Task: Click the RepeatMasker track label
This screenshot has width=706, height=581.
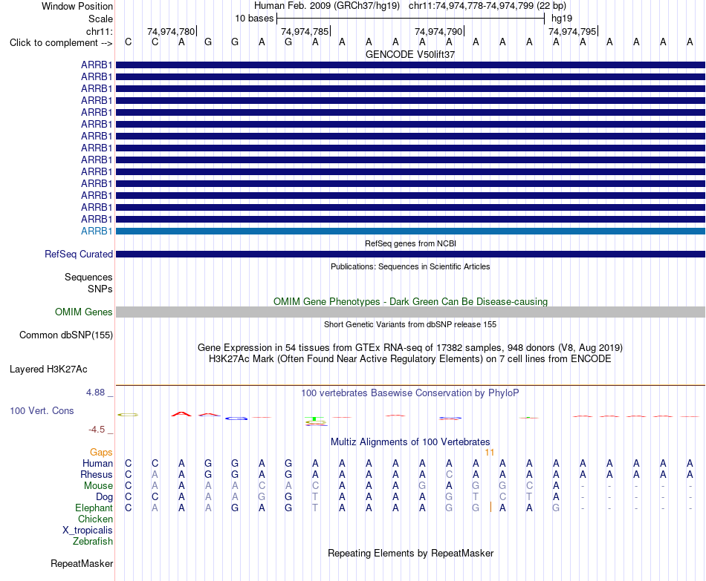Action: coord(82,564)
